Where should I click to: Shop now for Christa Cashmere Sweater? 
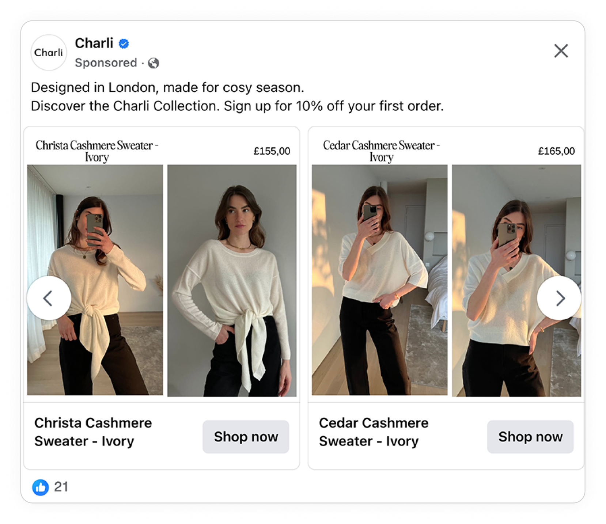pyautogui.click(x=246, y=437)
